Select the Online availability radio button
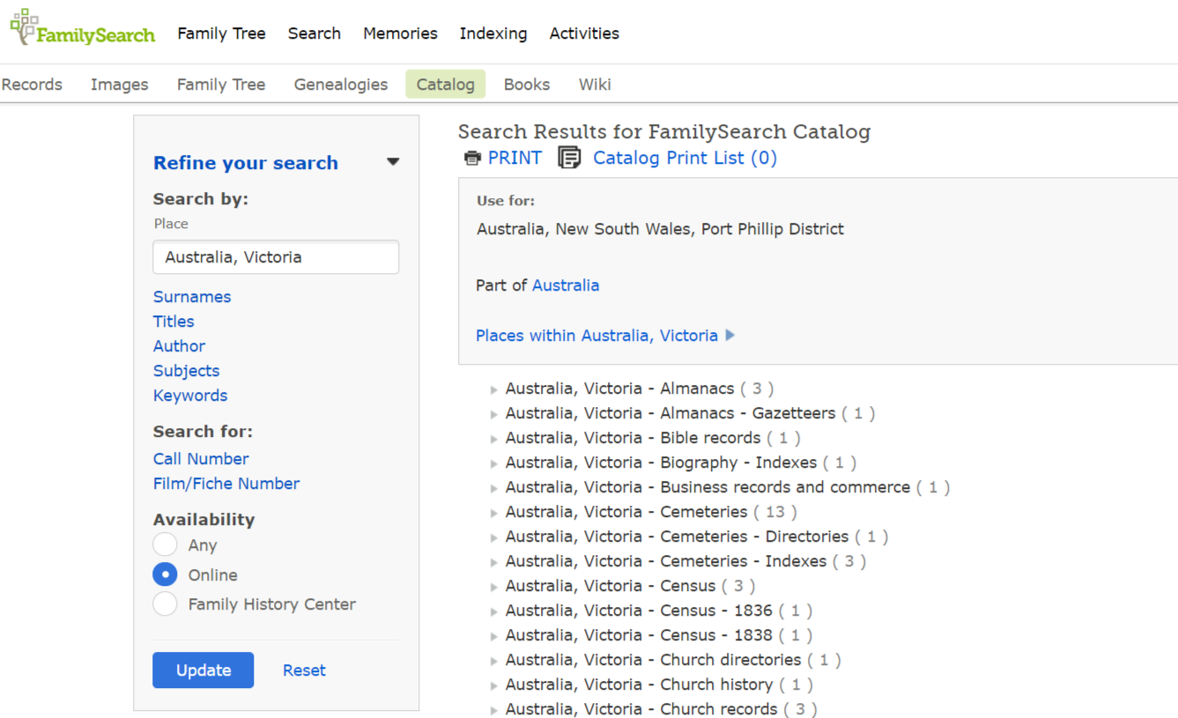 [x=165, y=574]
